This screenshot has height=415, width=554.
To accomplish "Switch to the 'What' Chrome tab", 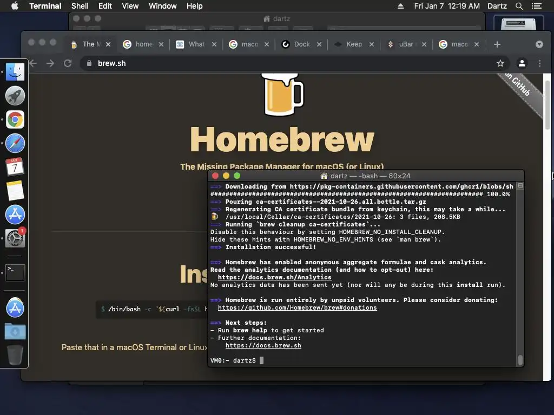I will click(196, 44).
